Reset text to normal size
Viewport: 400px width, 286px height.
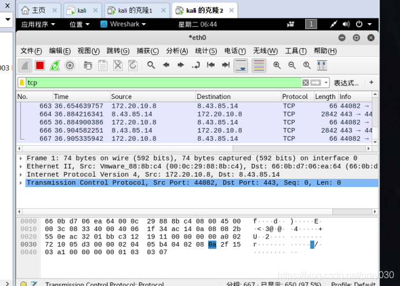pos(307,65)
